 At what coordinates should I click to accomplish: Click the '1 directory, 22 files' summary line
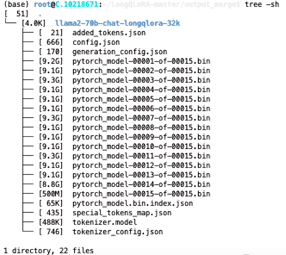pyautogui.click(x=49, y=250)
